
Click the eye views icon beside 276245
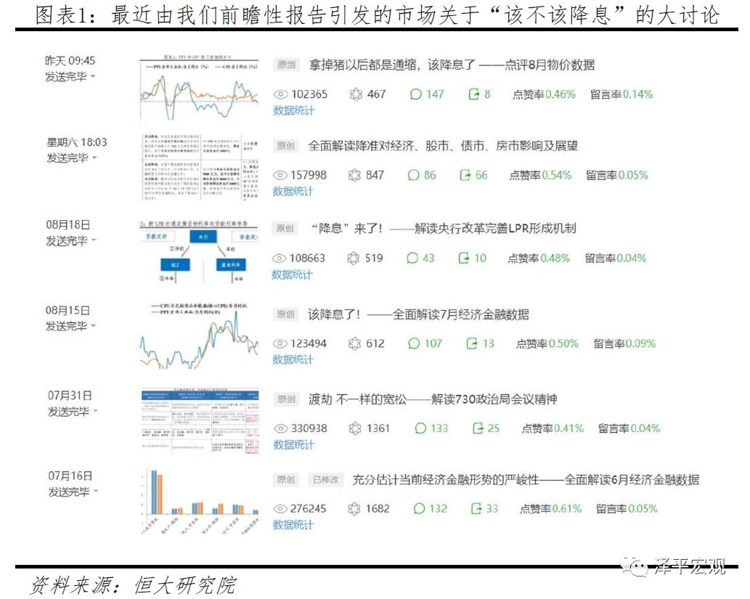point(280,508)
